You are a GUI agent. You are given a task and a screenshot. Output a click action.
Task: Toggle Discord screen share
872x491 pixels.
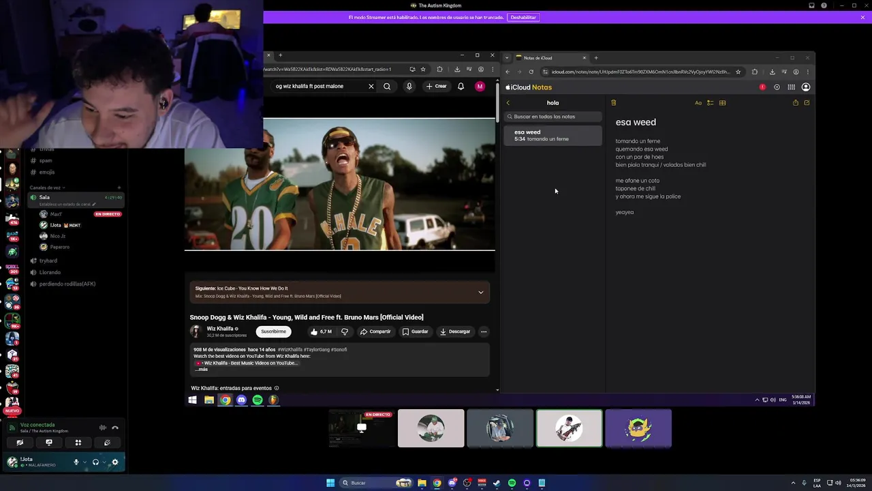pyautogui.click(x=49, y=443)
